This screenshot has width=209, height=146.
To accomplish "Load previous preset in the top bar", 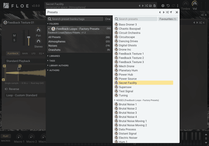I will tap(140, 6).
